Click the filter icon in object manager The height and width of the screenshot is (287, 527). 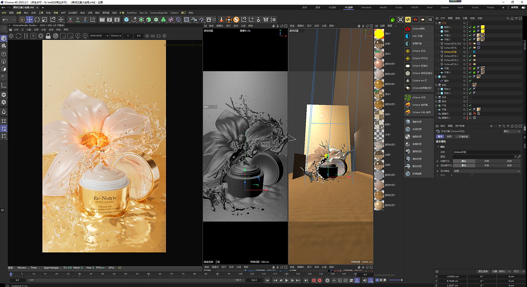click(516, 18)
